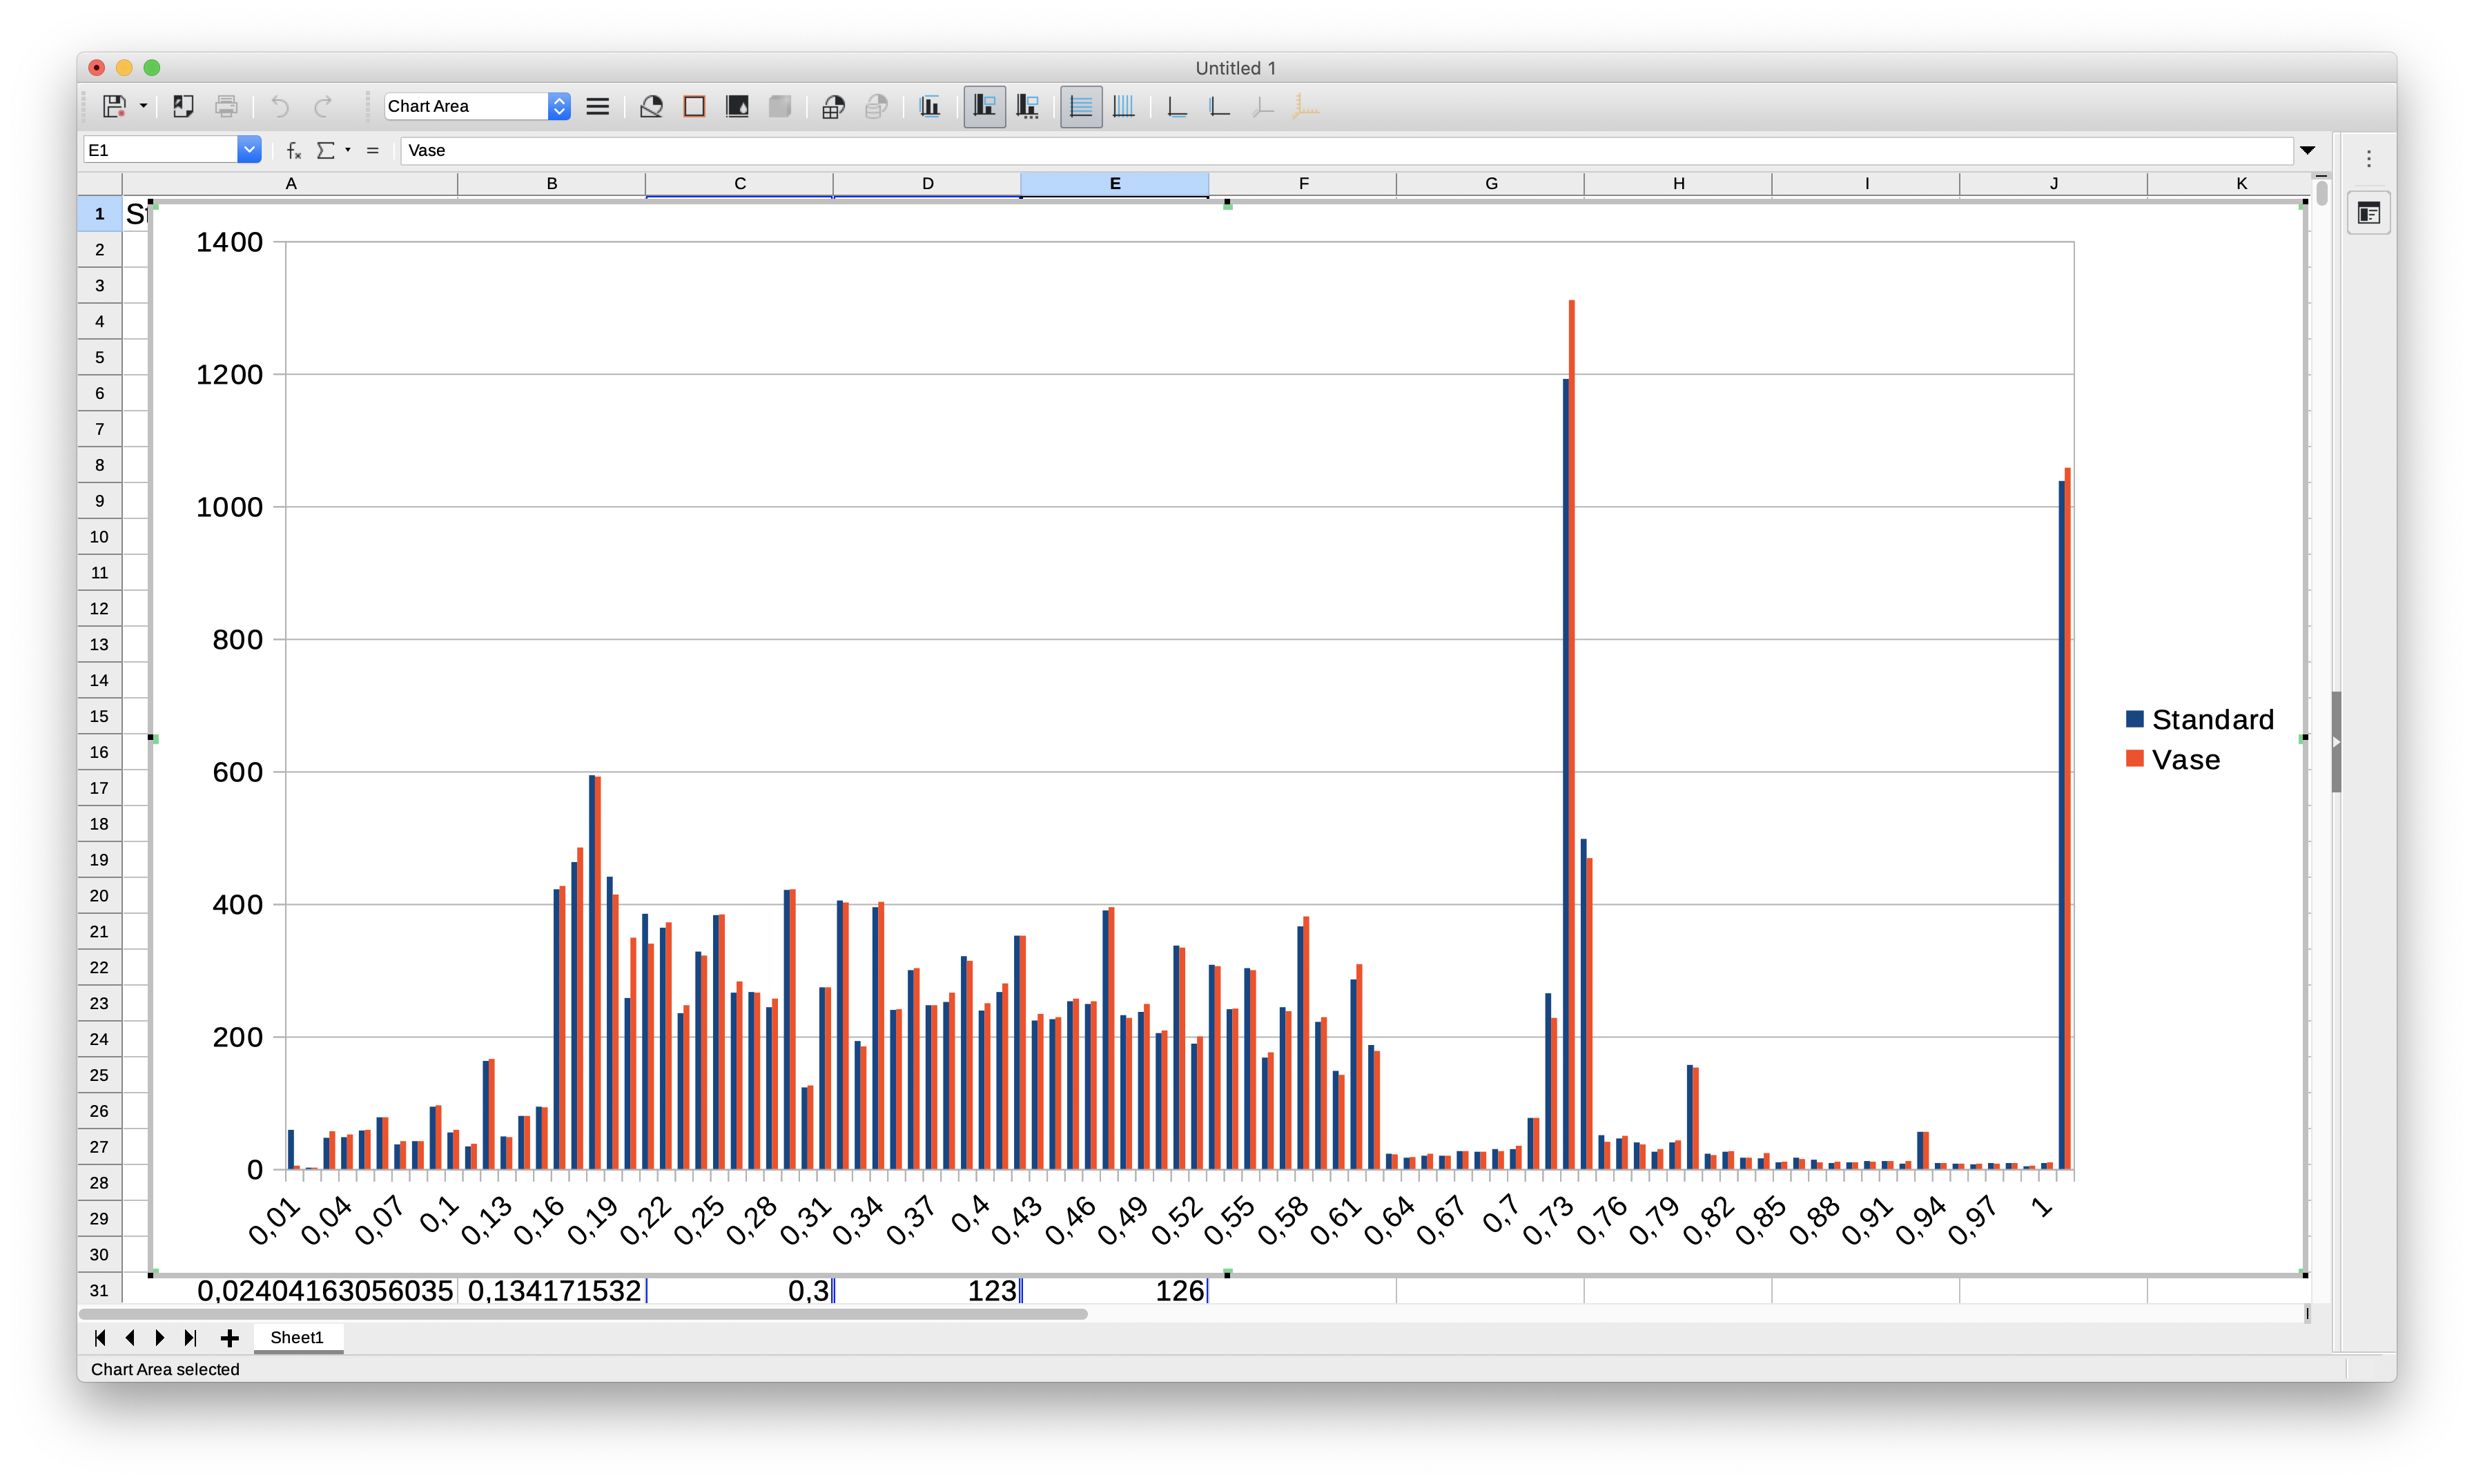This screenshot has height=1484, width=2474.
Task: Switch to the Sheet1 tab
Action: coord(297,1337)
